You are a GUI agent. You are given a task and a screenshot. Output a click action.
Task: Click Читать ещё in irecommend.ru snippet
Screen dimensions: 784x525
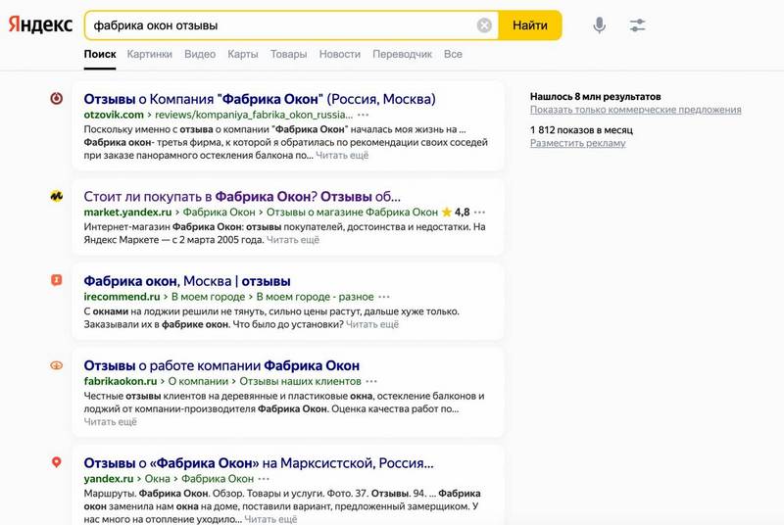pyautogui.click(x=372, y=324)
